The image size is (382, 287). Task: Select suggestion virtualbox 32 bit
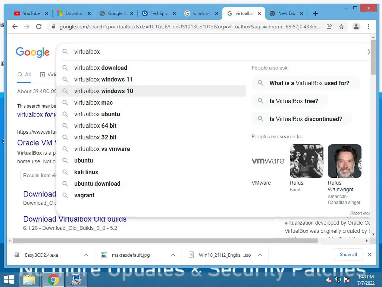point(151,138)
